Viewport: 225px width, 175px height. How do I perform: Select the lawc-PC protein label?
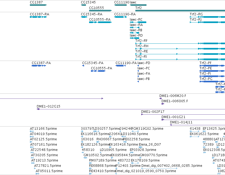tap(144, 68)
